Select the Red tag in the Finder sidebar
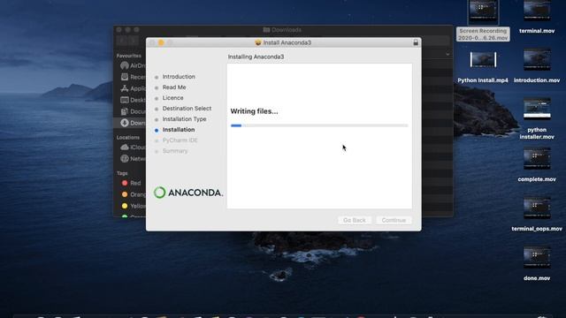Viewport: 566px width, 318px height. (x=132, y=183)
